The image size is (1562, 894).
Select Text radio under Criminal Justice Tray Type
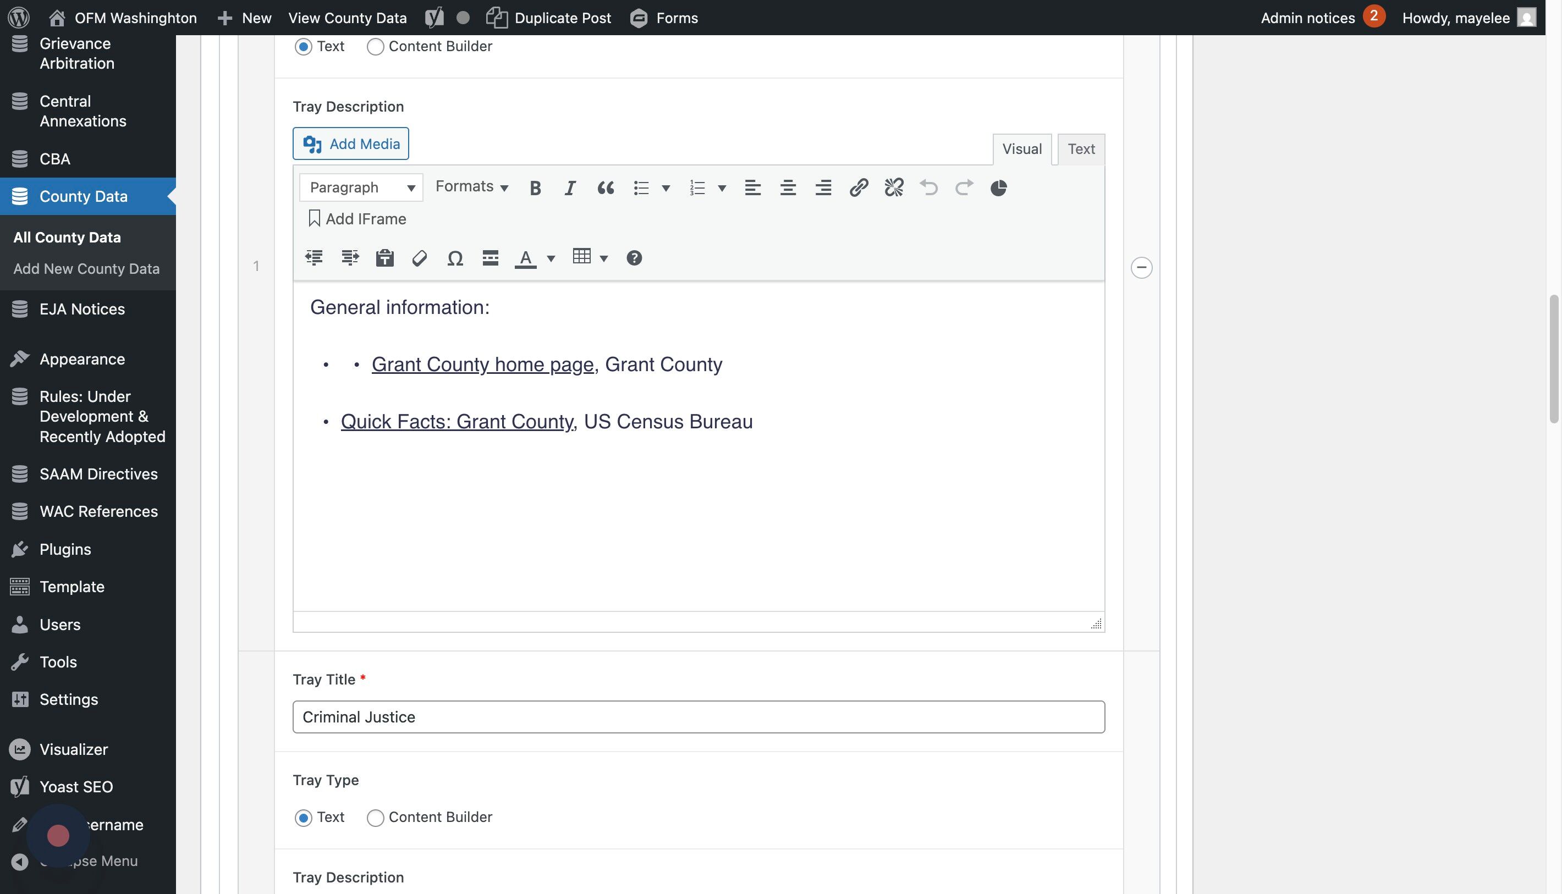click(304, 818)
